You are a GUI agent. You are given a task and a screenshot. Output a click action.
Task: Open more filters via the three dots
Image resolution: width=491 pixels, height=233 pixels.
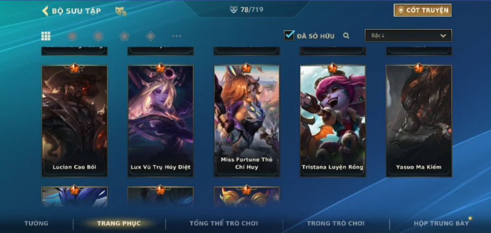point(176,36)
